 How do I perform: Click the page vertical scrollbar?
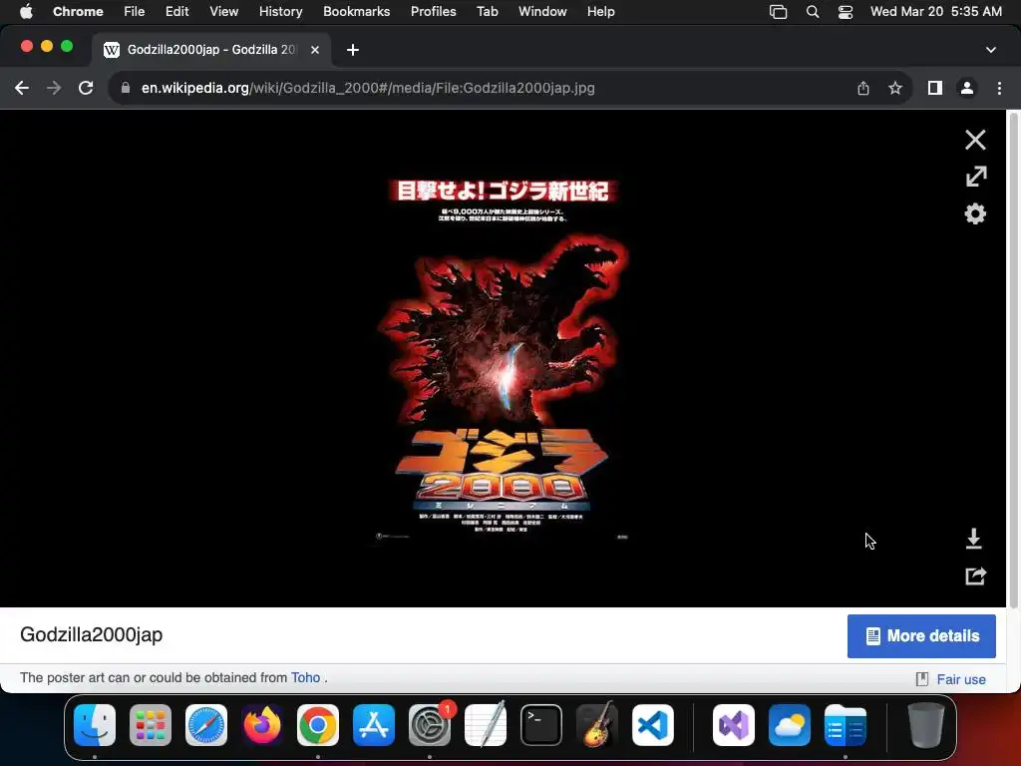[1013, 361]
